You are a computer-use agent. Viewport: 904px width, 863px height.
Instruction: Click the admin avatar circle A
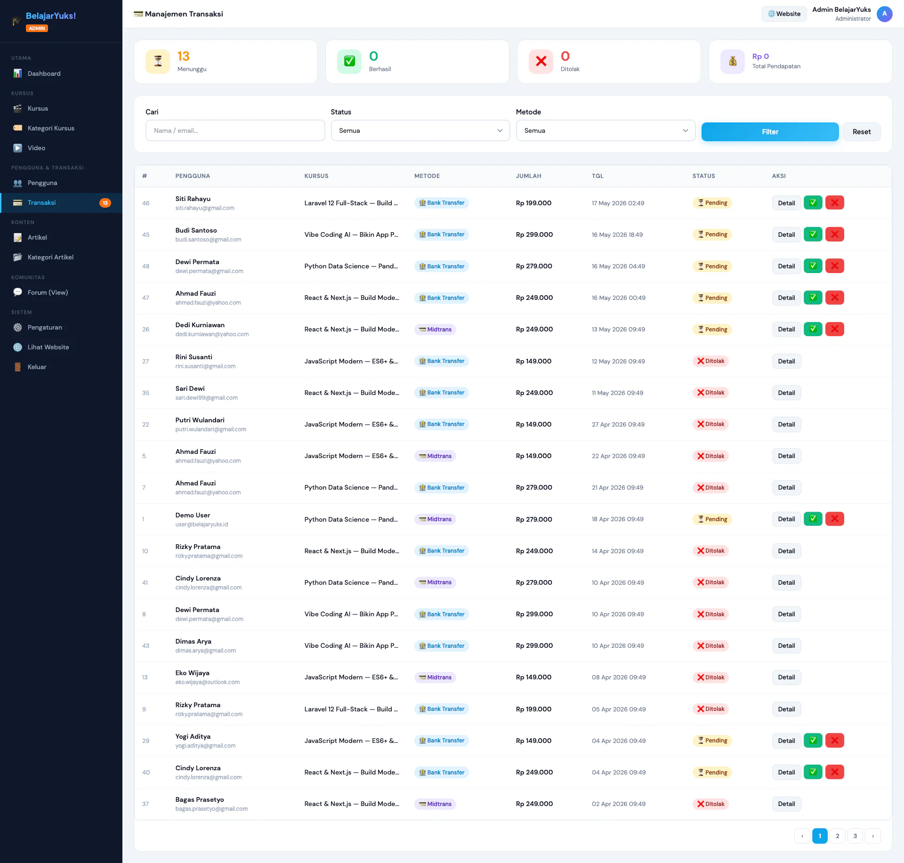(x=885, y=14)
